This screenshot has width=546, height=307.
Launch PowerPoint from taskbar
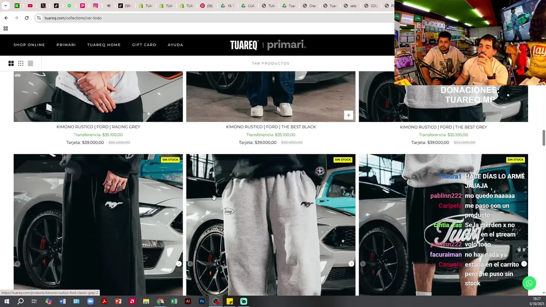point(118,301)
